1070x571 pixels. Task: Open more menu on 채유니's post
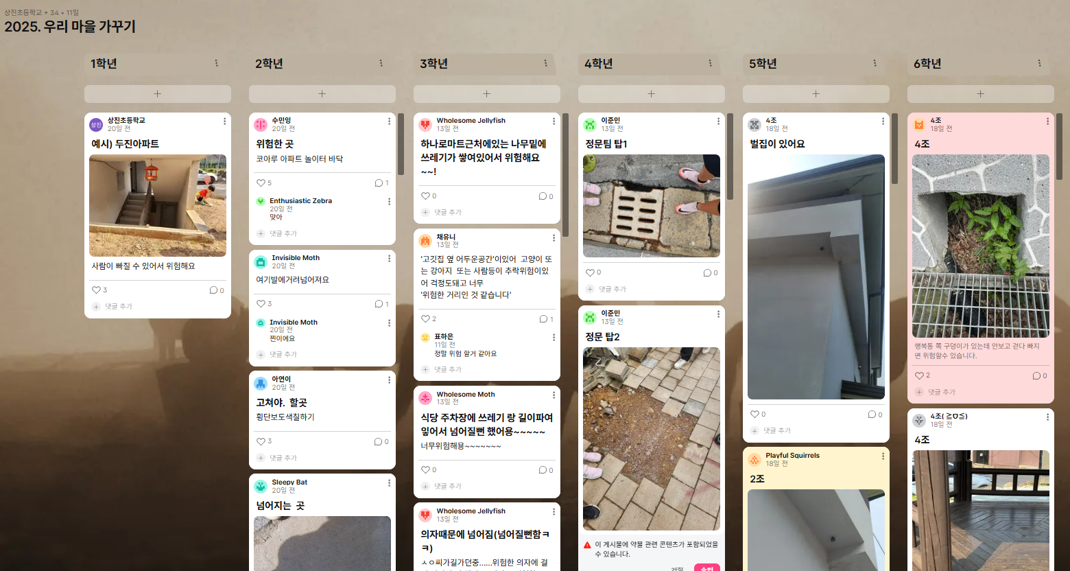[554, 238]
